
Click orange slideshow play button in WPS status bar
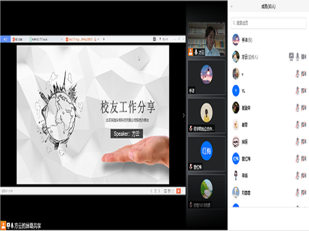tap(179, 190)
